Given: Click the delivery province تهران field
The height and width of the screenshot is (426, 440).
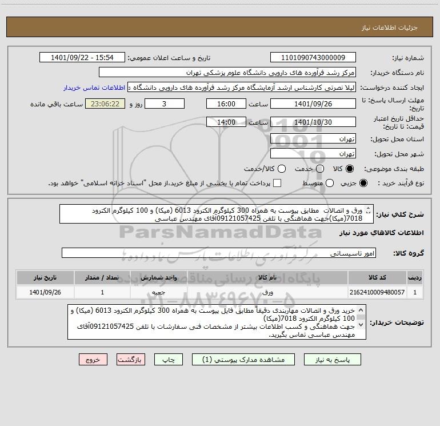Looking at the screenshot, I should point(313,139).
